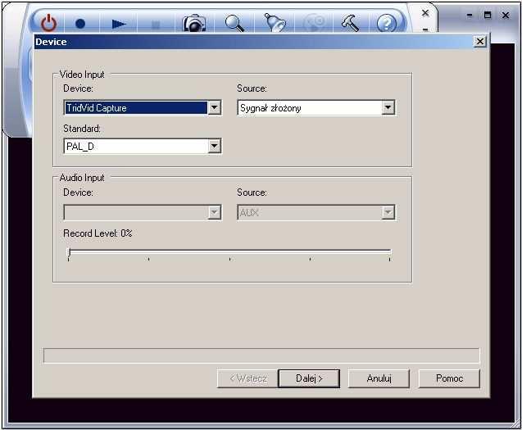522x430 pixels.
Task: Close the Device dialog with title X
Action: [479, 42]
